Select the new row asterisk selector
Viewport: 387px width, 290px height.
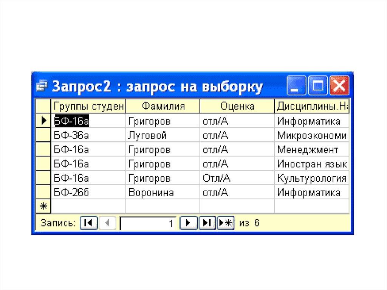click(x=43, y=206)
